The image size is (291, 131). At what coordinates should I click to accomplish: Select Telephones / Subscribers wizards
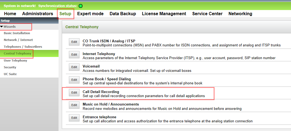point(23,47)
